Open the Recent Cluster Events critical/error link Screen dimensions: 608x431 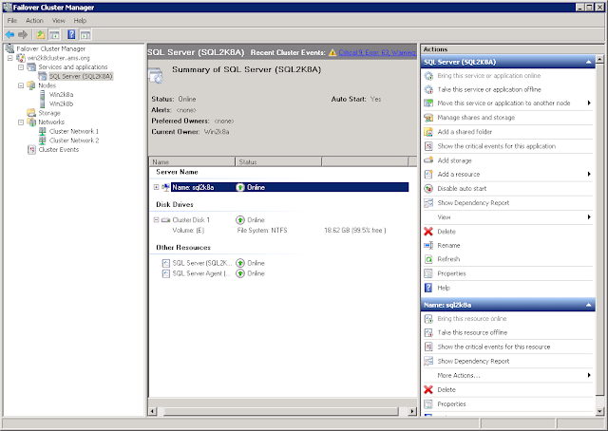point(377,52)
